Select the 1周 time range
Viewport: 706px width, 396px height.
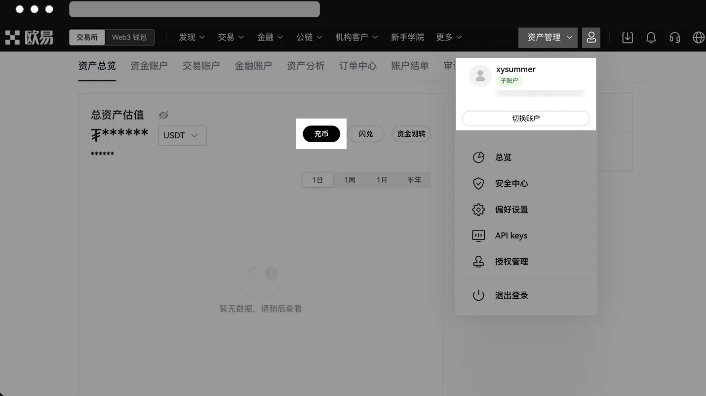pos(350,180)
